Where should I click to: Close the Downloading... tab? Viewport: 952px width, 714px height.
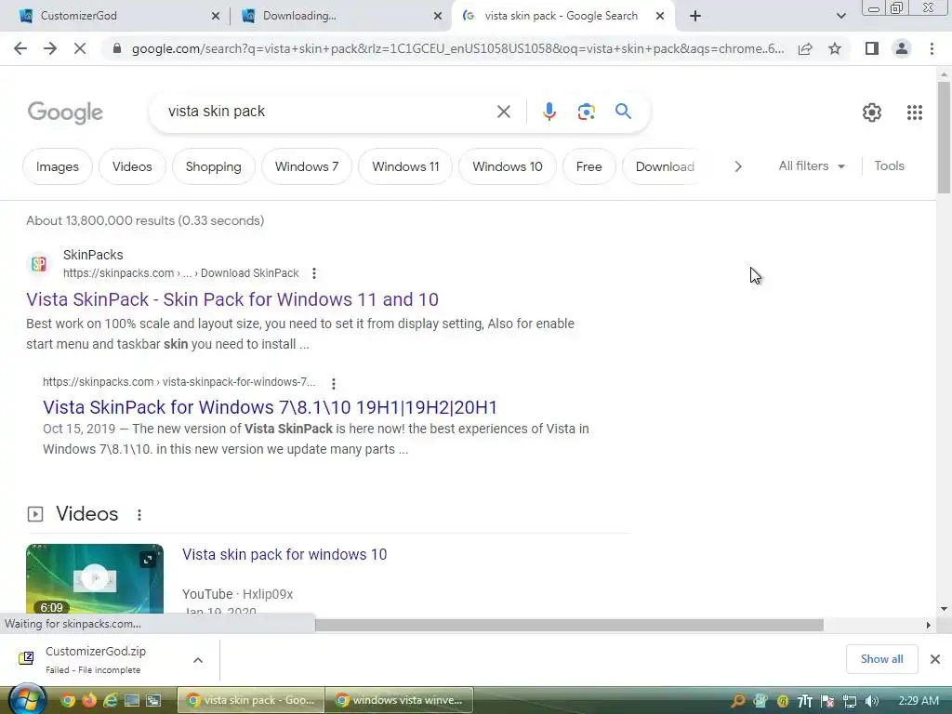tap(437, 17)
